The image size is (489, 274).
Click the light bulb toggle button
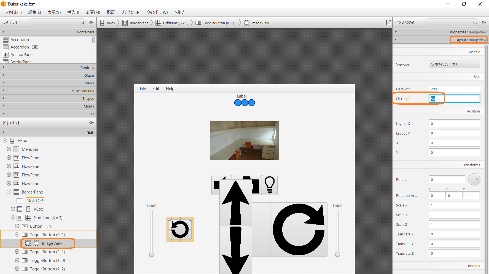270,185
